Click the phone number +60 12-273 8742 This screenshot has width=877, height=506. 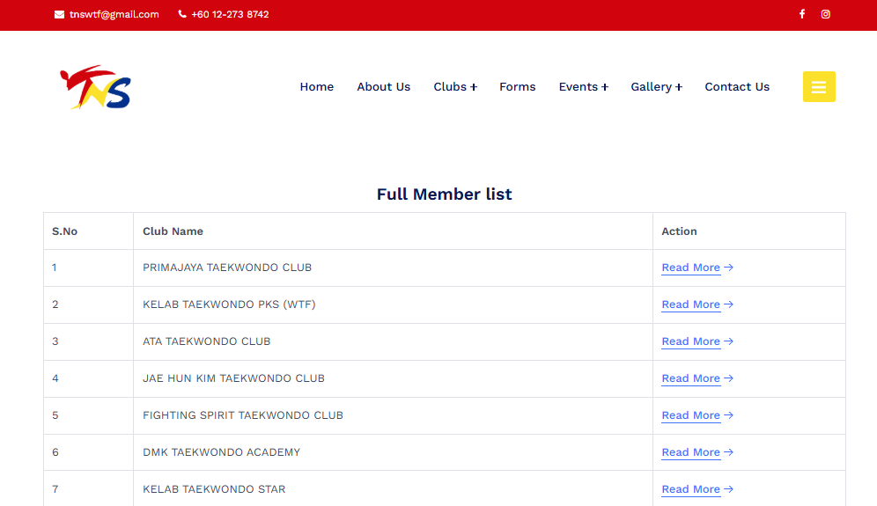(230, 15)
